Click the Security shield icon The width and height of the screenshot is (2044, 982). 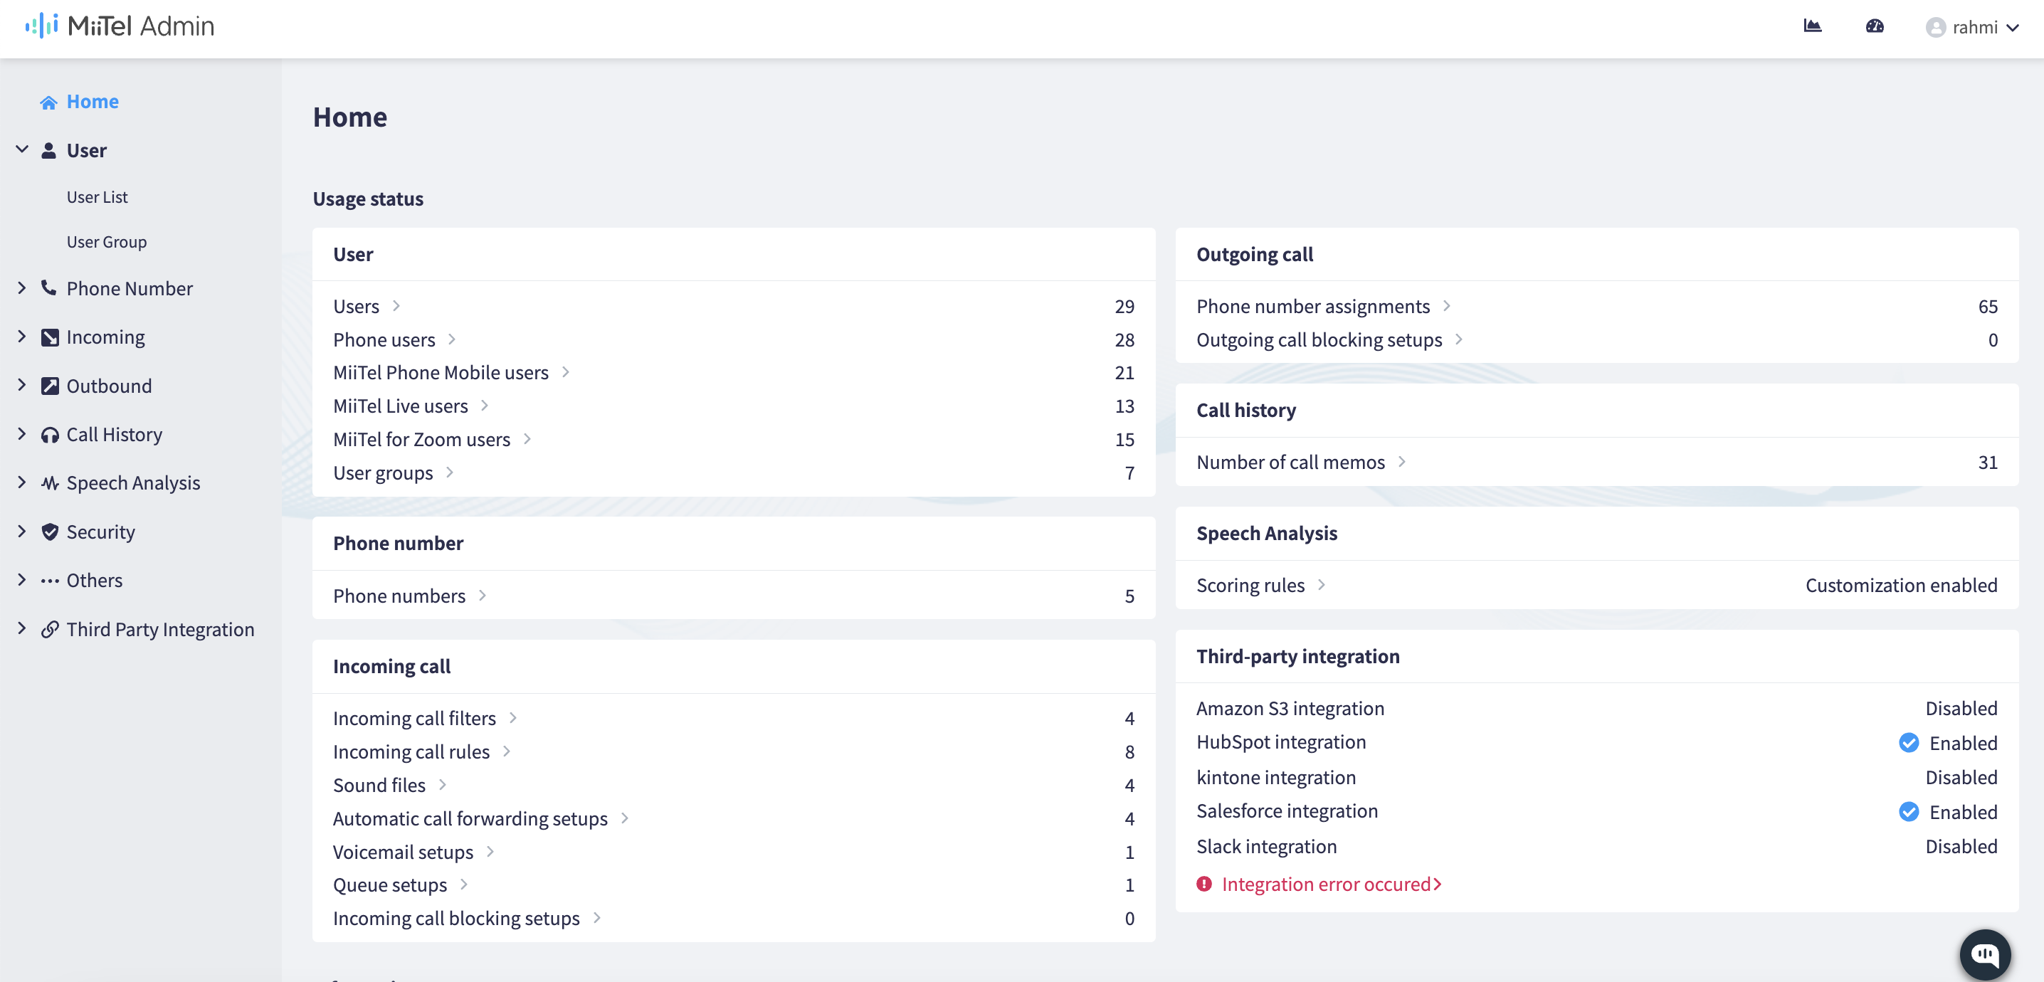pos(50,532)
